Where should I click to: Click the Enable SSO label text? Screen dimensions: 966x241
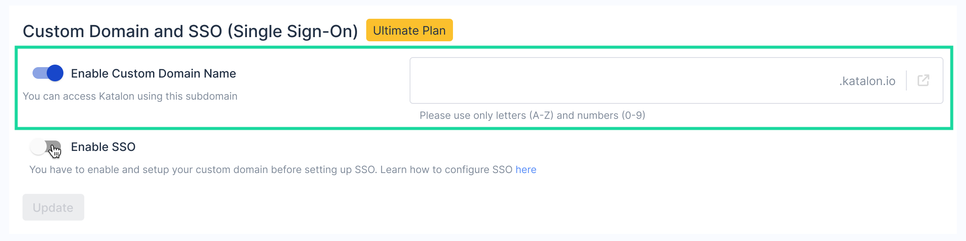[103, 146]
